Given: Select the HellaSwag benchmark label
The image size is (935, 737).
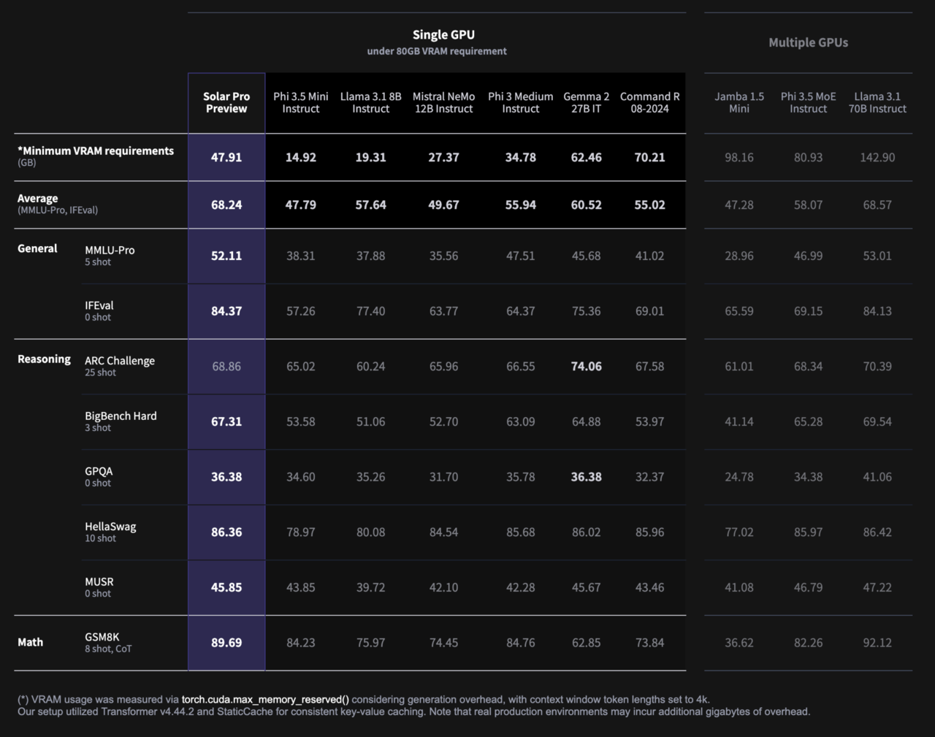Looking at the screenshot, I should (x=110, y=527).
